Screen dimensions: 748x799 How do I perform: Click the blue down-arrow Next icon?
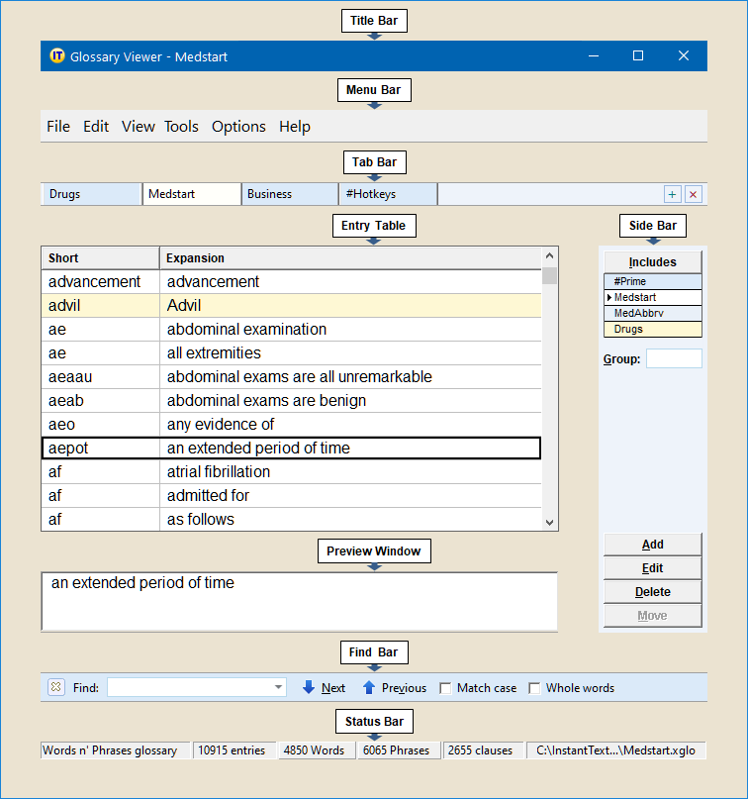pos(309,687)
